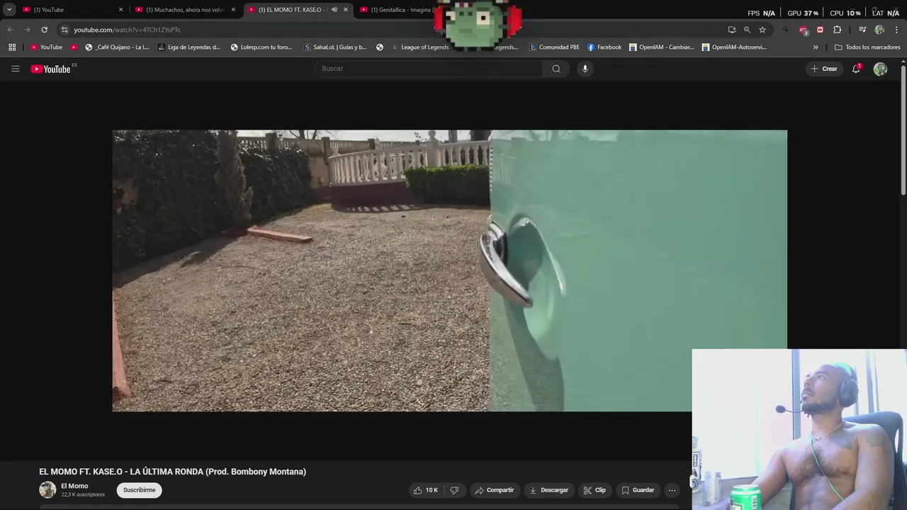Open Chrome extensions puzzle icon
This screenshot has height=510, width=907.
point(838,30)
